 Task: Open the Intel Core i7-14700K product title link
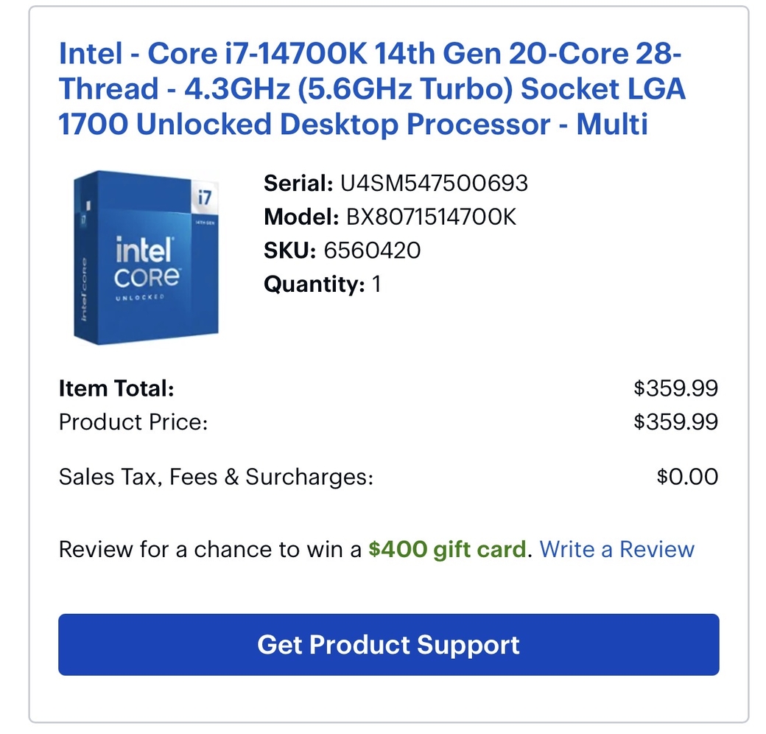click(x=371, y=88)
